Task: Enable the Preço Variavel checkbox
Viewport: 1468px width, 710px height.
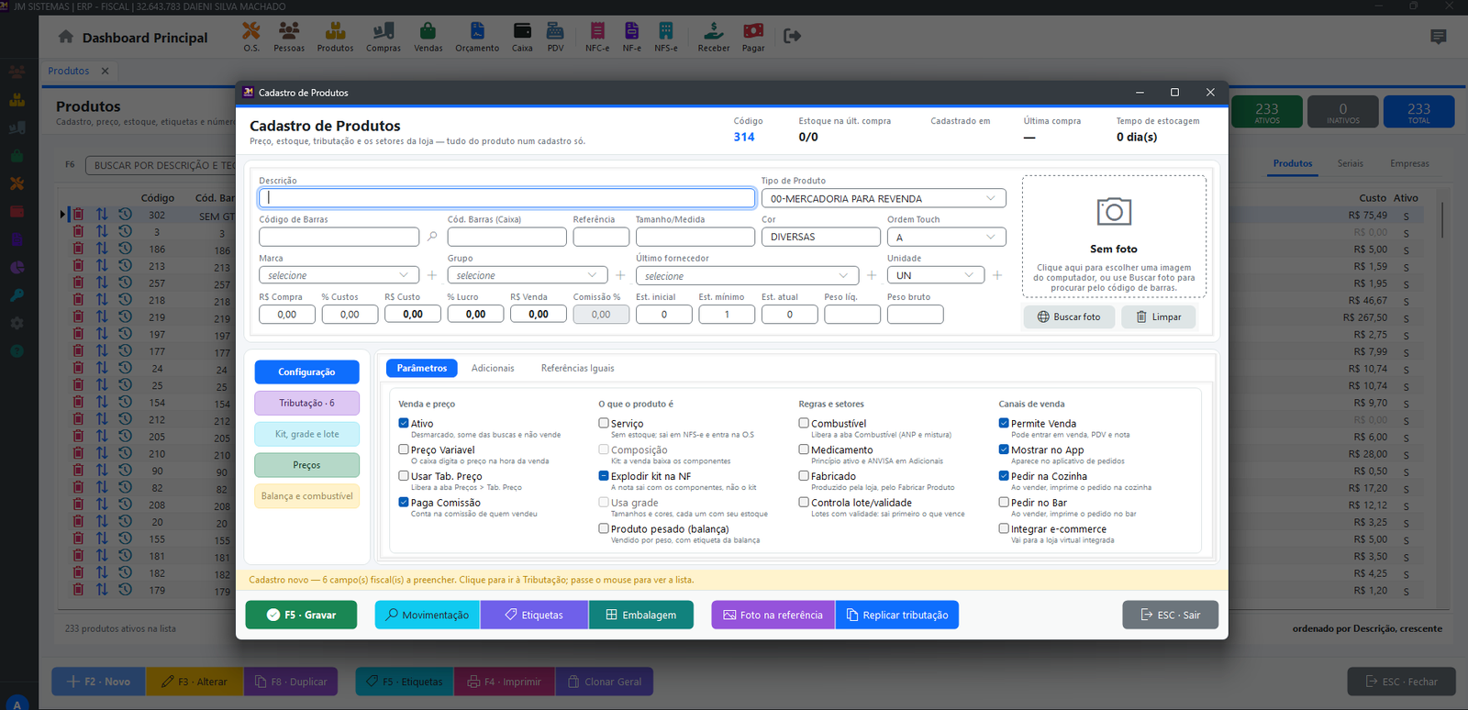Action: coord(404,449)
